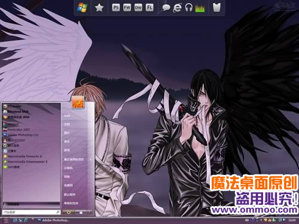
Task: Expand 最近使用的项目 (Recent Items) submenu
Action: tap(78, 159)
